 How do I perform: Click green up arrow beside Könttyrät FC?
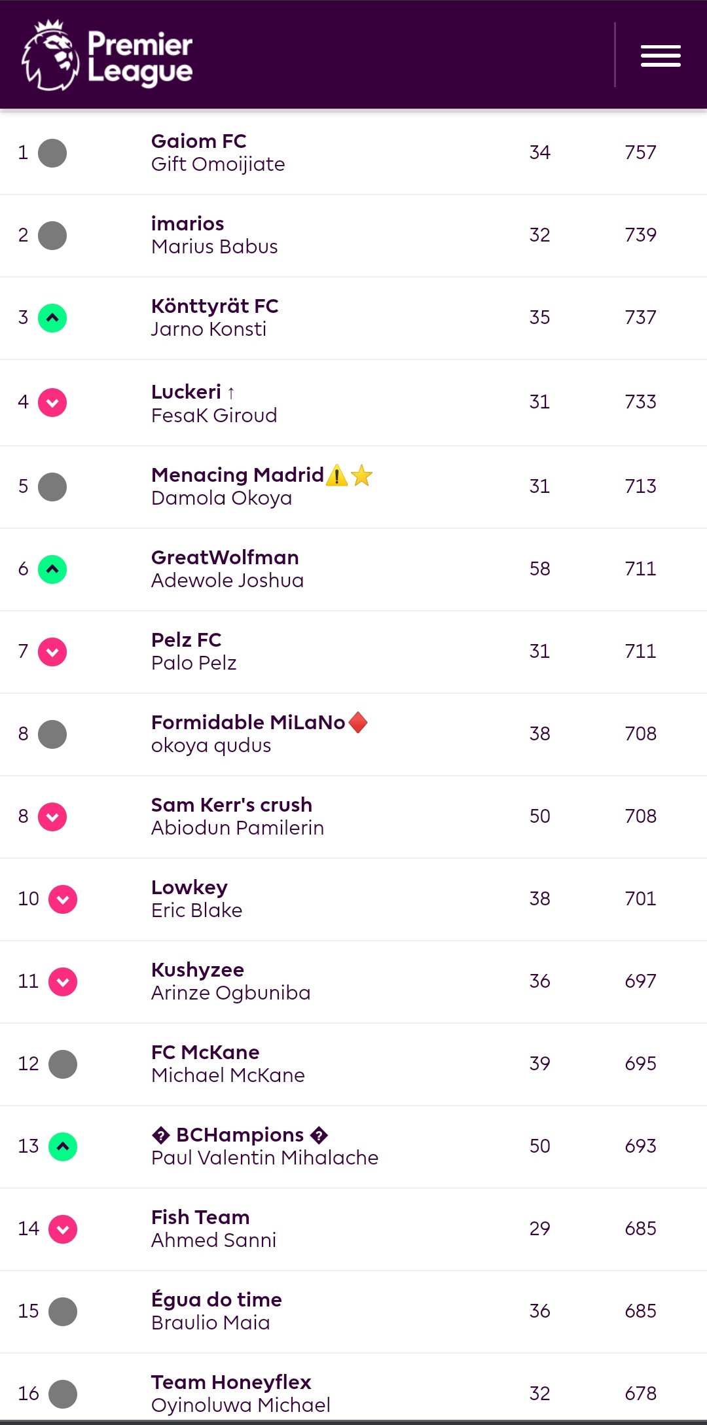52,318
